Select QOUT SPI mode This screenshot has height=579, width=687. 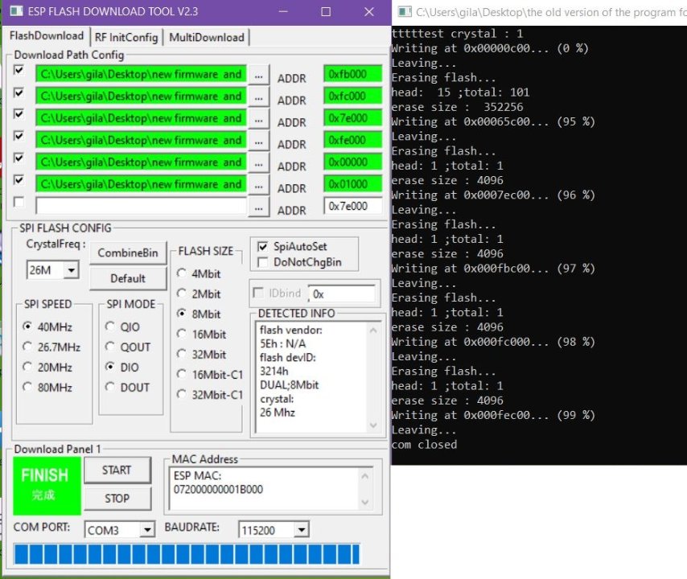(x=128, y=347)
